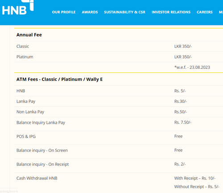Screen dimensions: 223x193
Task: Click the ATM Fees section heading
Action: [x=59, y=79]
